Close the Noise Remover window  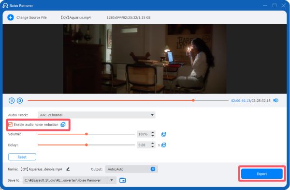pos(284,5)
